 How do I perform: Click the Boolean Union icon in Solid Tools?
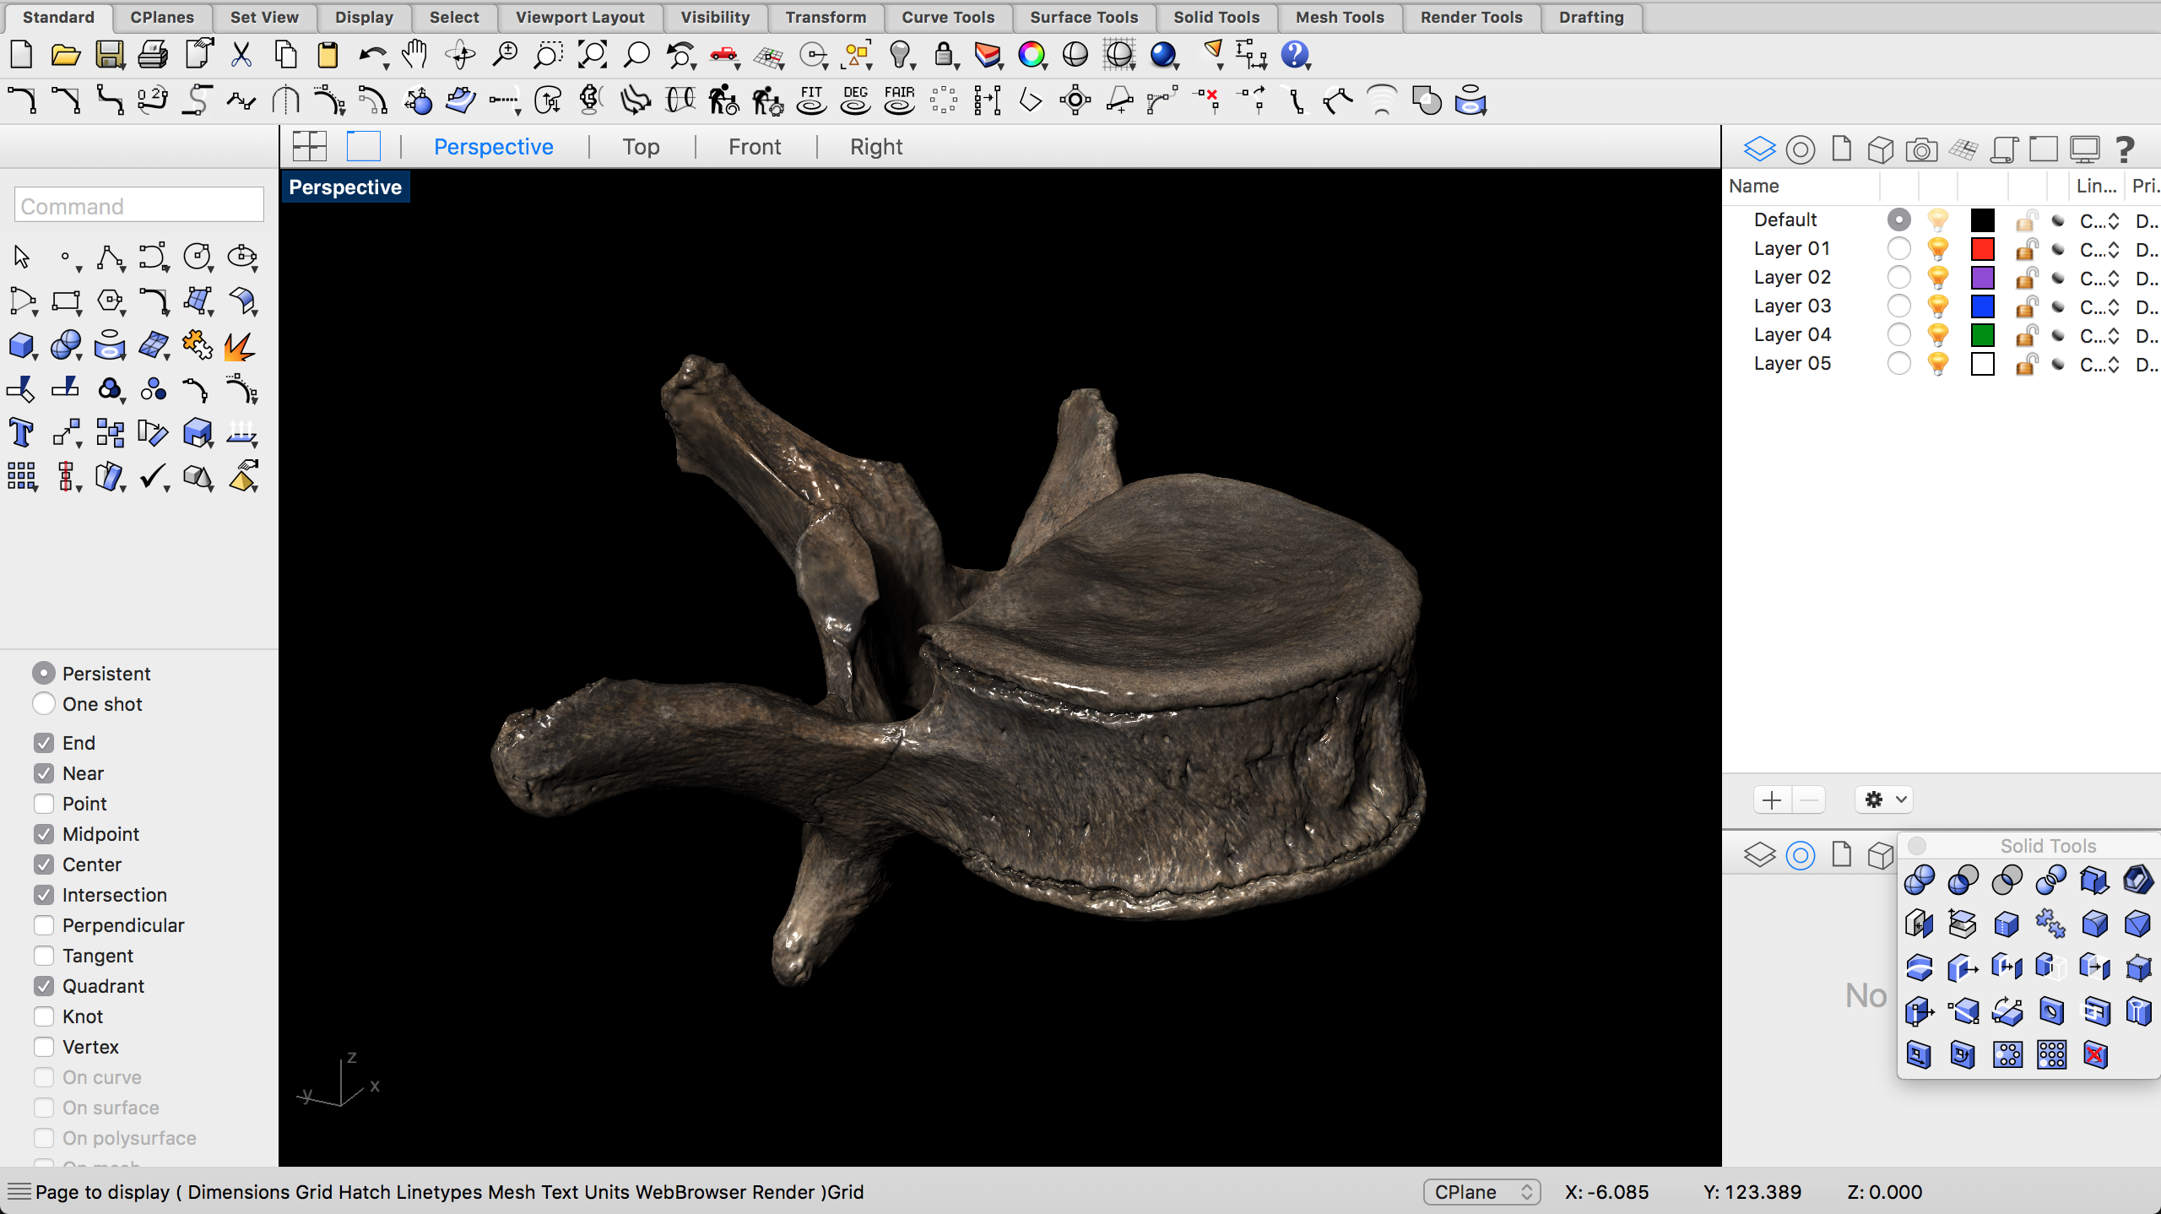pyautogui.click(x=1920, y=880)
